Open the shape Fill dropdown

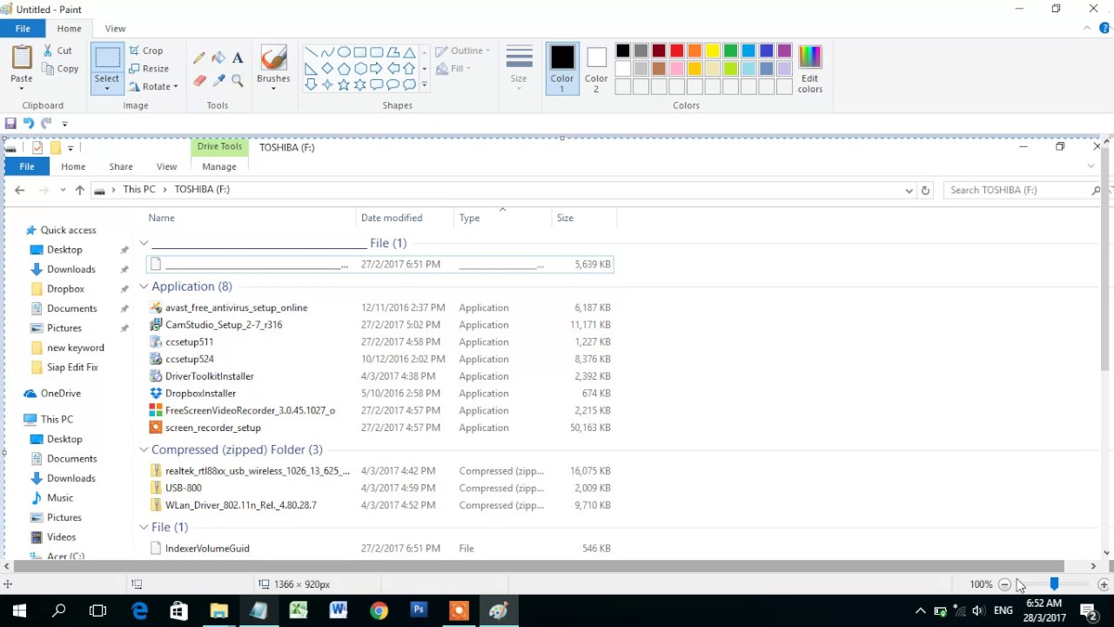[x=453, y=69]
